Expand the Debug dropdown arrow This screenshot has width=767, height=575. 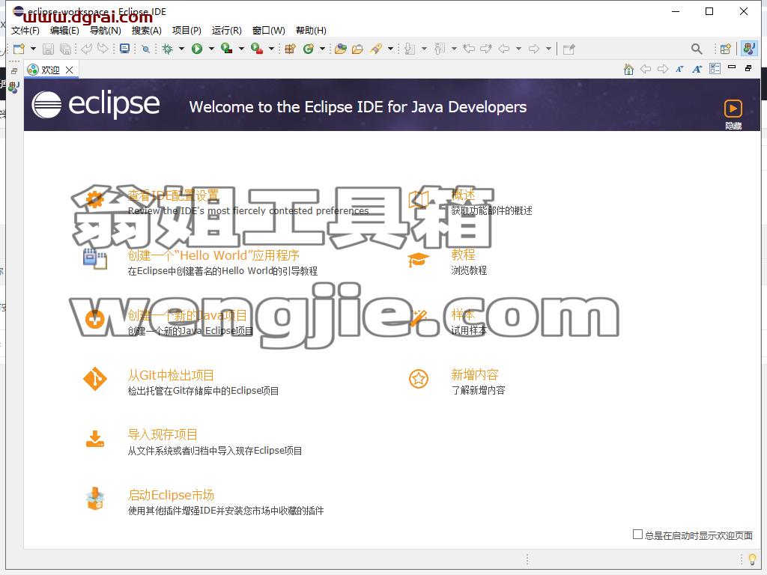point(181,49)
